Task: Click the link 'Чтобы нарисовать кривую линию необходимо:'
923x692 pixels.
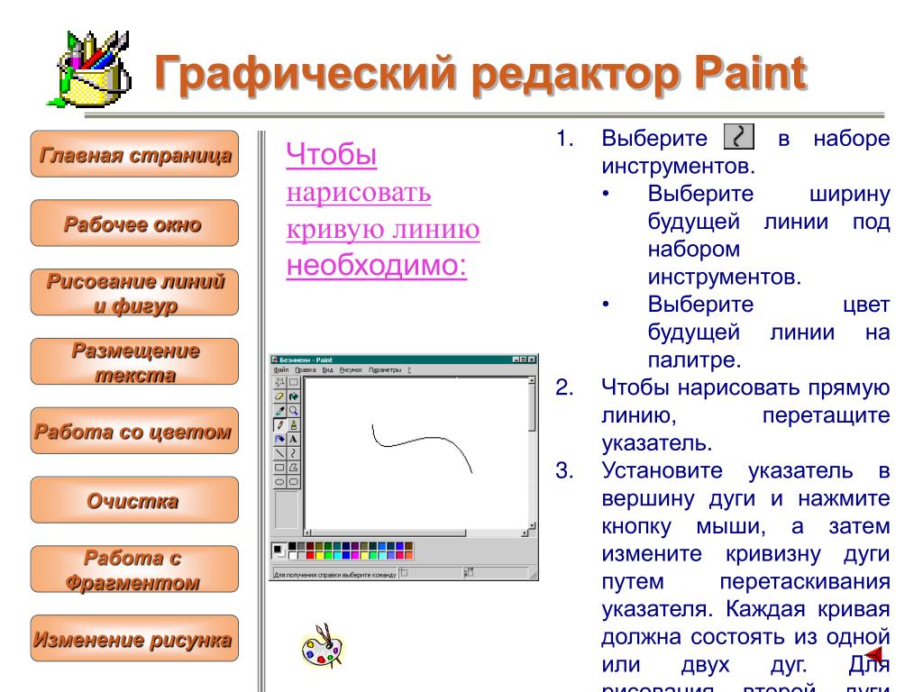Action: click(382, 210)
